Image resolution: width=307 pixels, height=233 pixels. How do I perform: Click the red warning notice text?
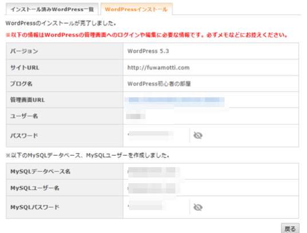tap(147, 35)
